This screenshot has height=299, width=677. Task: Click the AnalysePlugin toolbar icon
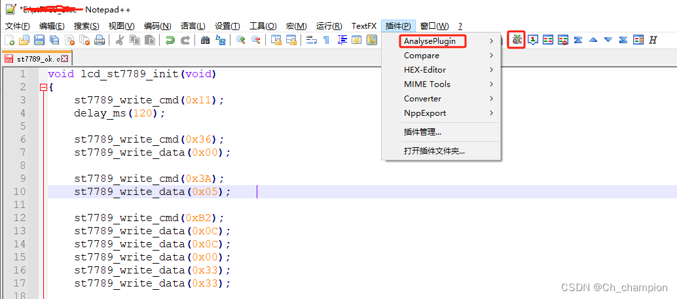(517, 40)
